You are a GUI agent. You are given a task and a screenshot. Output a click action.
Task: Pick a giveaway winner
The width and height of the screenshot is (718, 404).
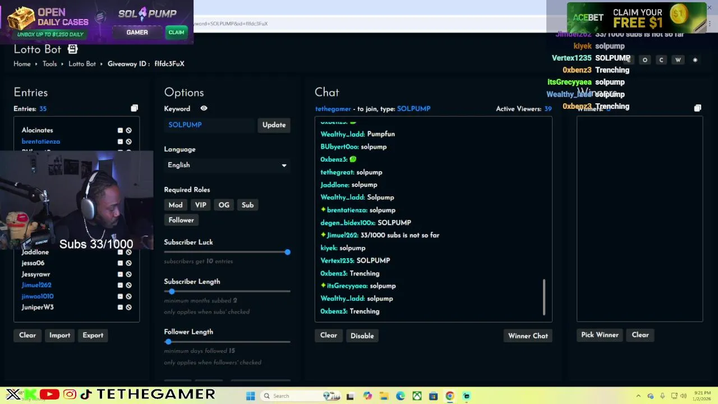pos(600,335)
